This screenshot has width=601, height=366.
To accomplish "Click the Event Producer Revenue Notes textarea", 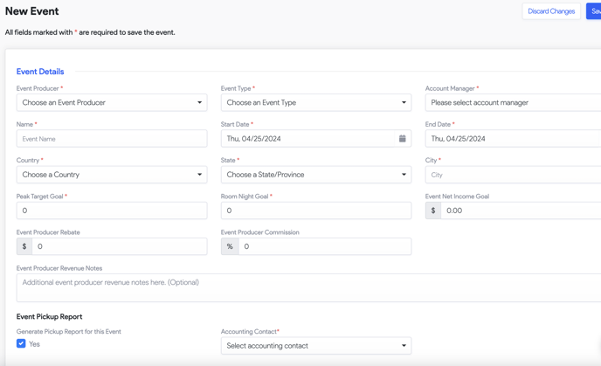I will (306, 287).
